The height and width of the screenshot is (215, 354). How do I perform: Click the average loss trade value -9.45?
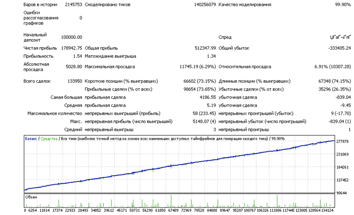[x=345, y=105]
